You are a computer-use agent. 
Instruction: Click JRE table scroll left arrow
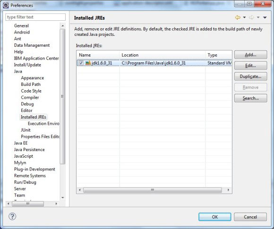pos(80,190)
